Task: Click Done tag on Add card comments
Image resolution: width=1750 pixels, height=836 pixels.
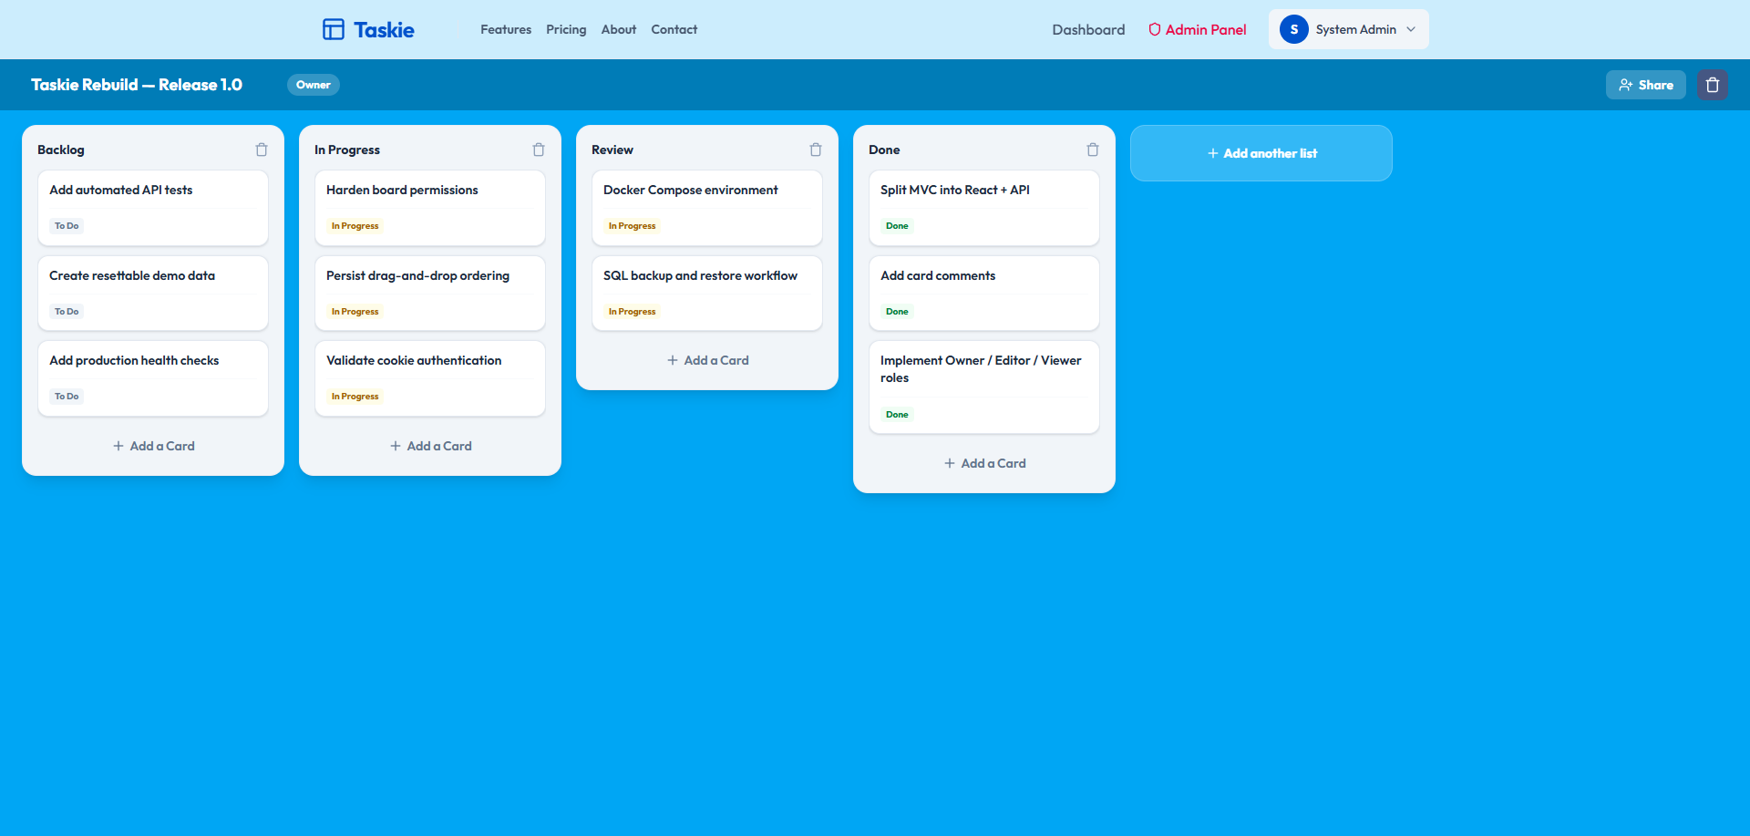Action: click(897, 312)
